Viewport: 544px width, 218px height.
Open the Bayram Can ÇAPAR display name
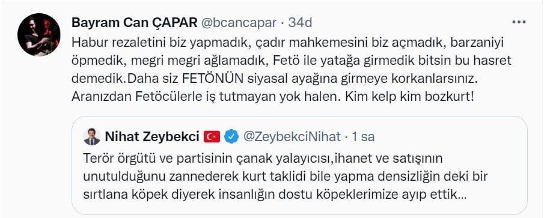click(x=134, y=23)
